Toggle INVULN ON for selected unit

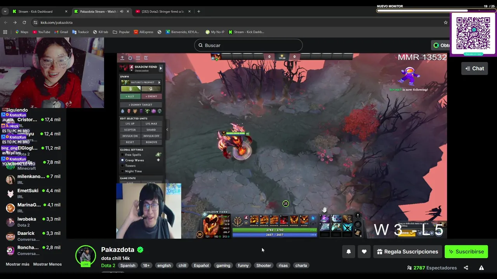click(130, 136)
